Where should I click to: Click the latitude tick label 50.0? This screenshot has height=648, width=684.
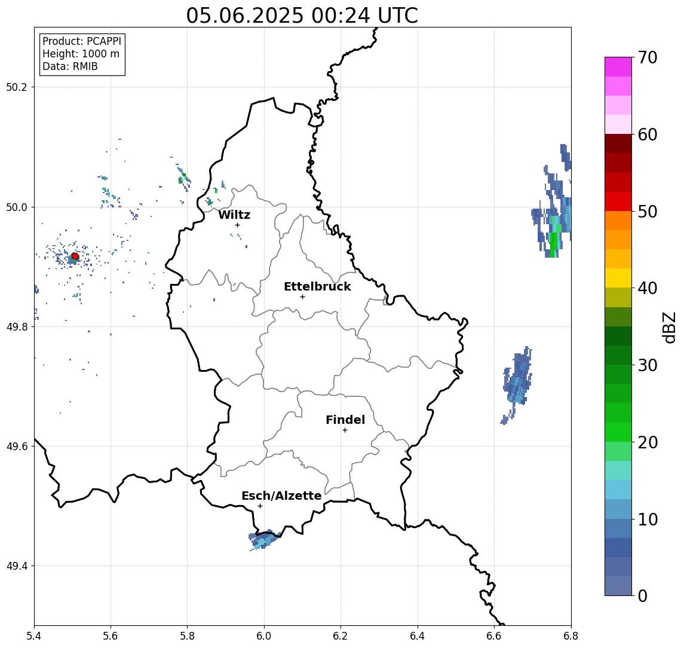(17, 207)
